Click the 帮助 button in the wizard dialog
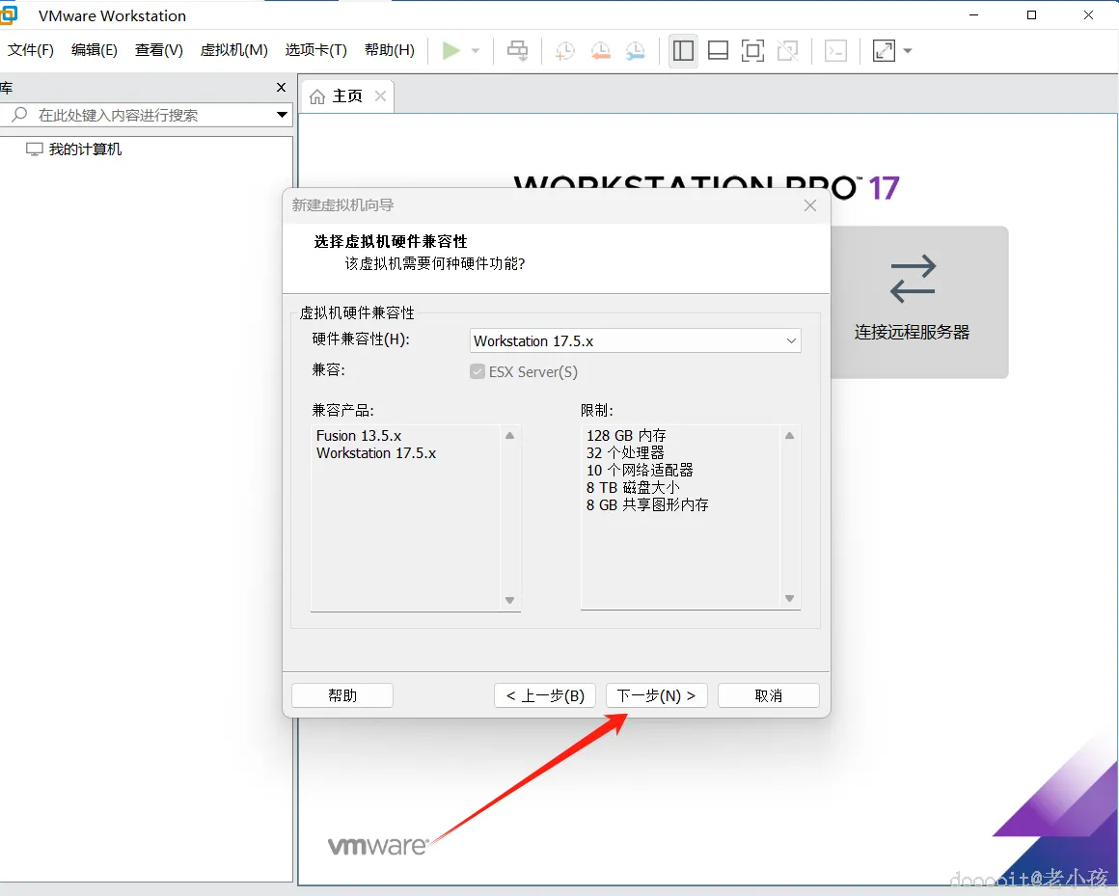Screen dimensions: 1119x896 [x=341, y=694]
